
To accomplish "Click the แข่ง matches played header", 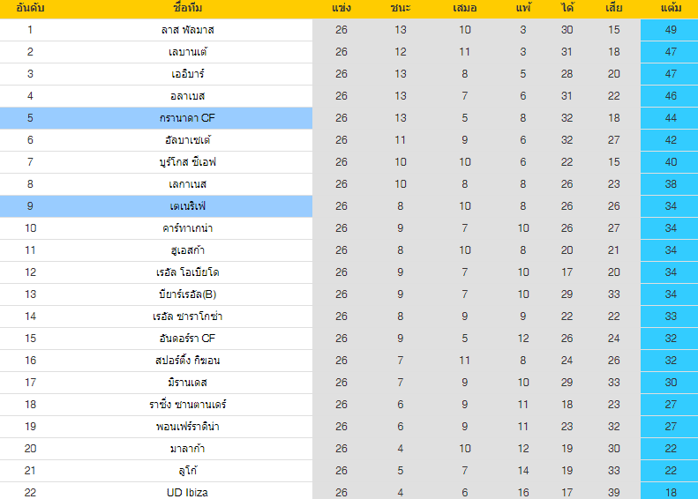I will (341, 8).
